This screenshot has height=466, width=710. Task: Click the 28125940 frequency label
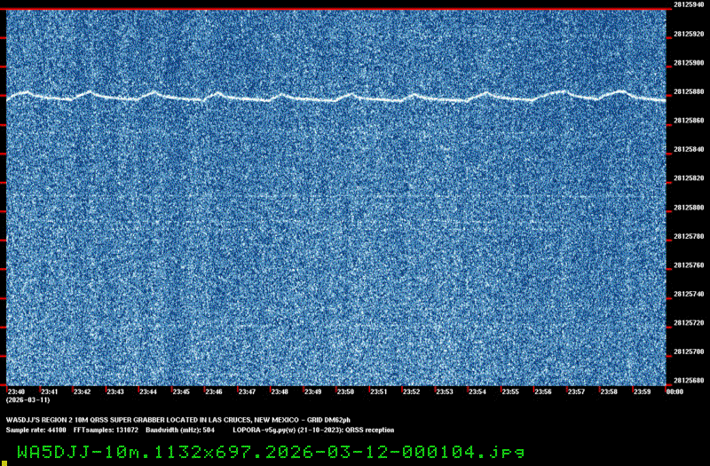coord(689,5)
